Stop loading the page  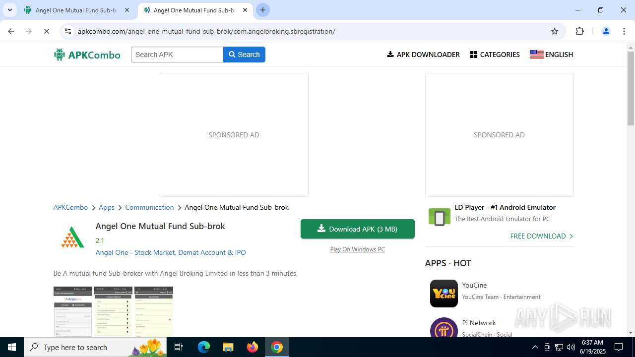(x=47, y=31)
